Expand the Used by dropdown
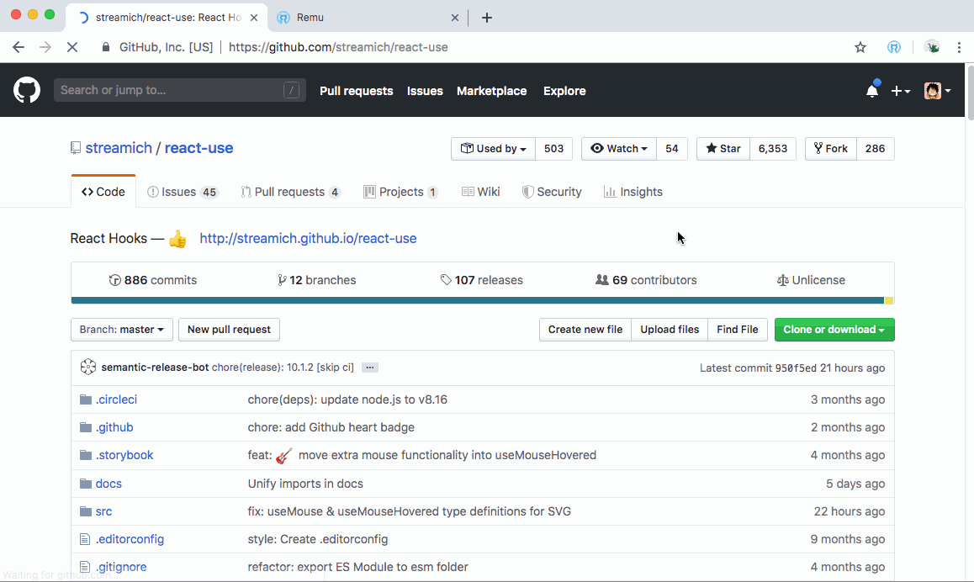Image resolution: width=974 pixels, height=582 pixels. click(x=493, y=149)
